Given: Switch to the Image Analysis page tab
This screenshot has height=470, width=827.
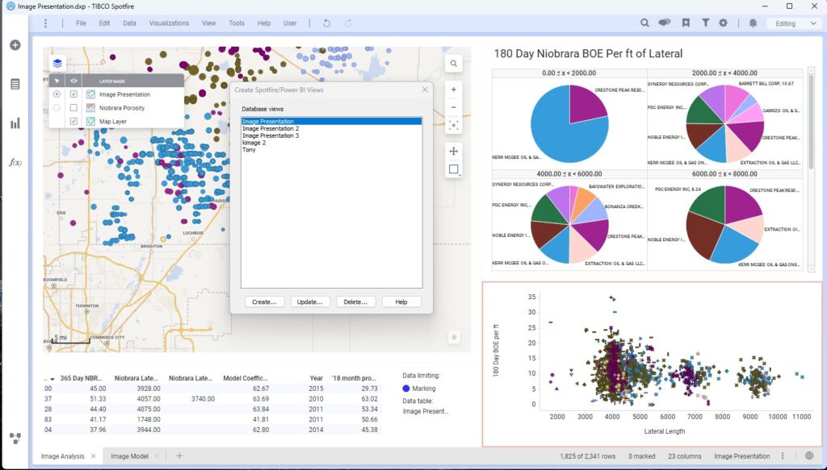Looking at the screenshot, I should click(x=63, y=456).
